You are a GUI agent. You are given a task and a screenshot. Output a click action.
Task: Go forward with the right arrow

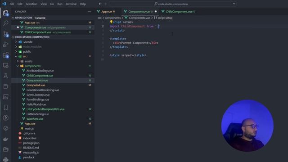(105, 4)
